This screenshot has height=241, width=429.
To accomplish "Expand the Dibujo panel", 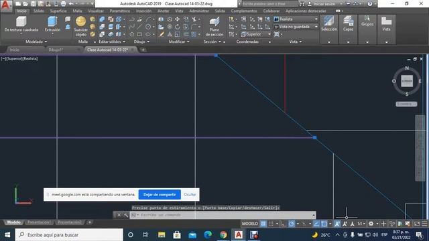I will 141,42.
